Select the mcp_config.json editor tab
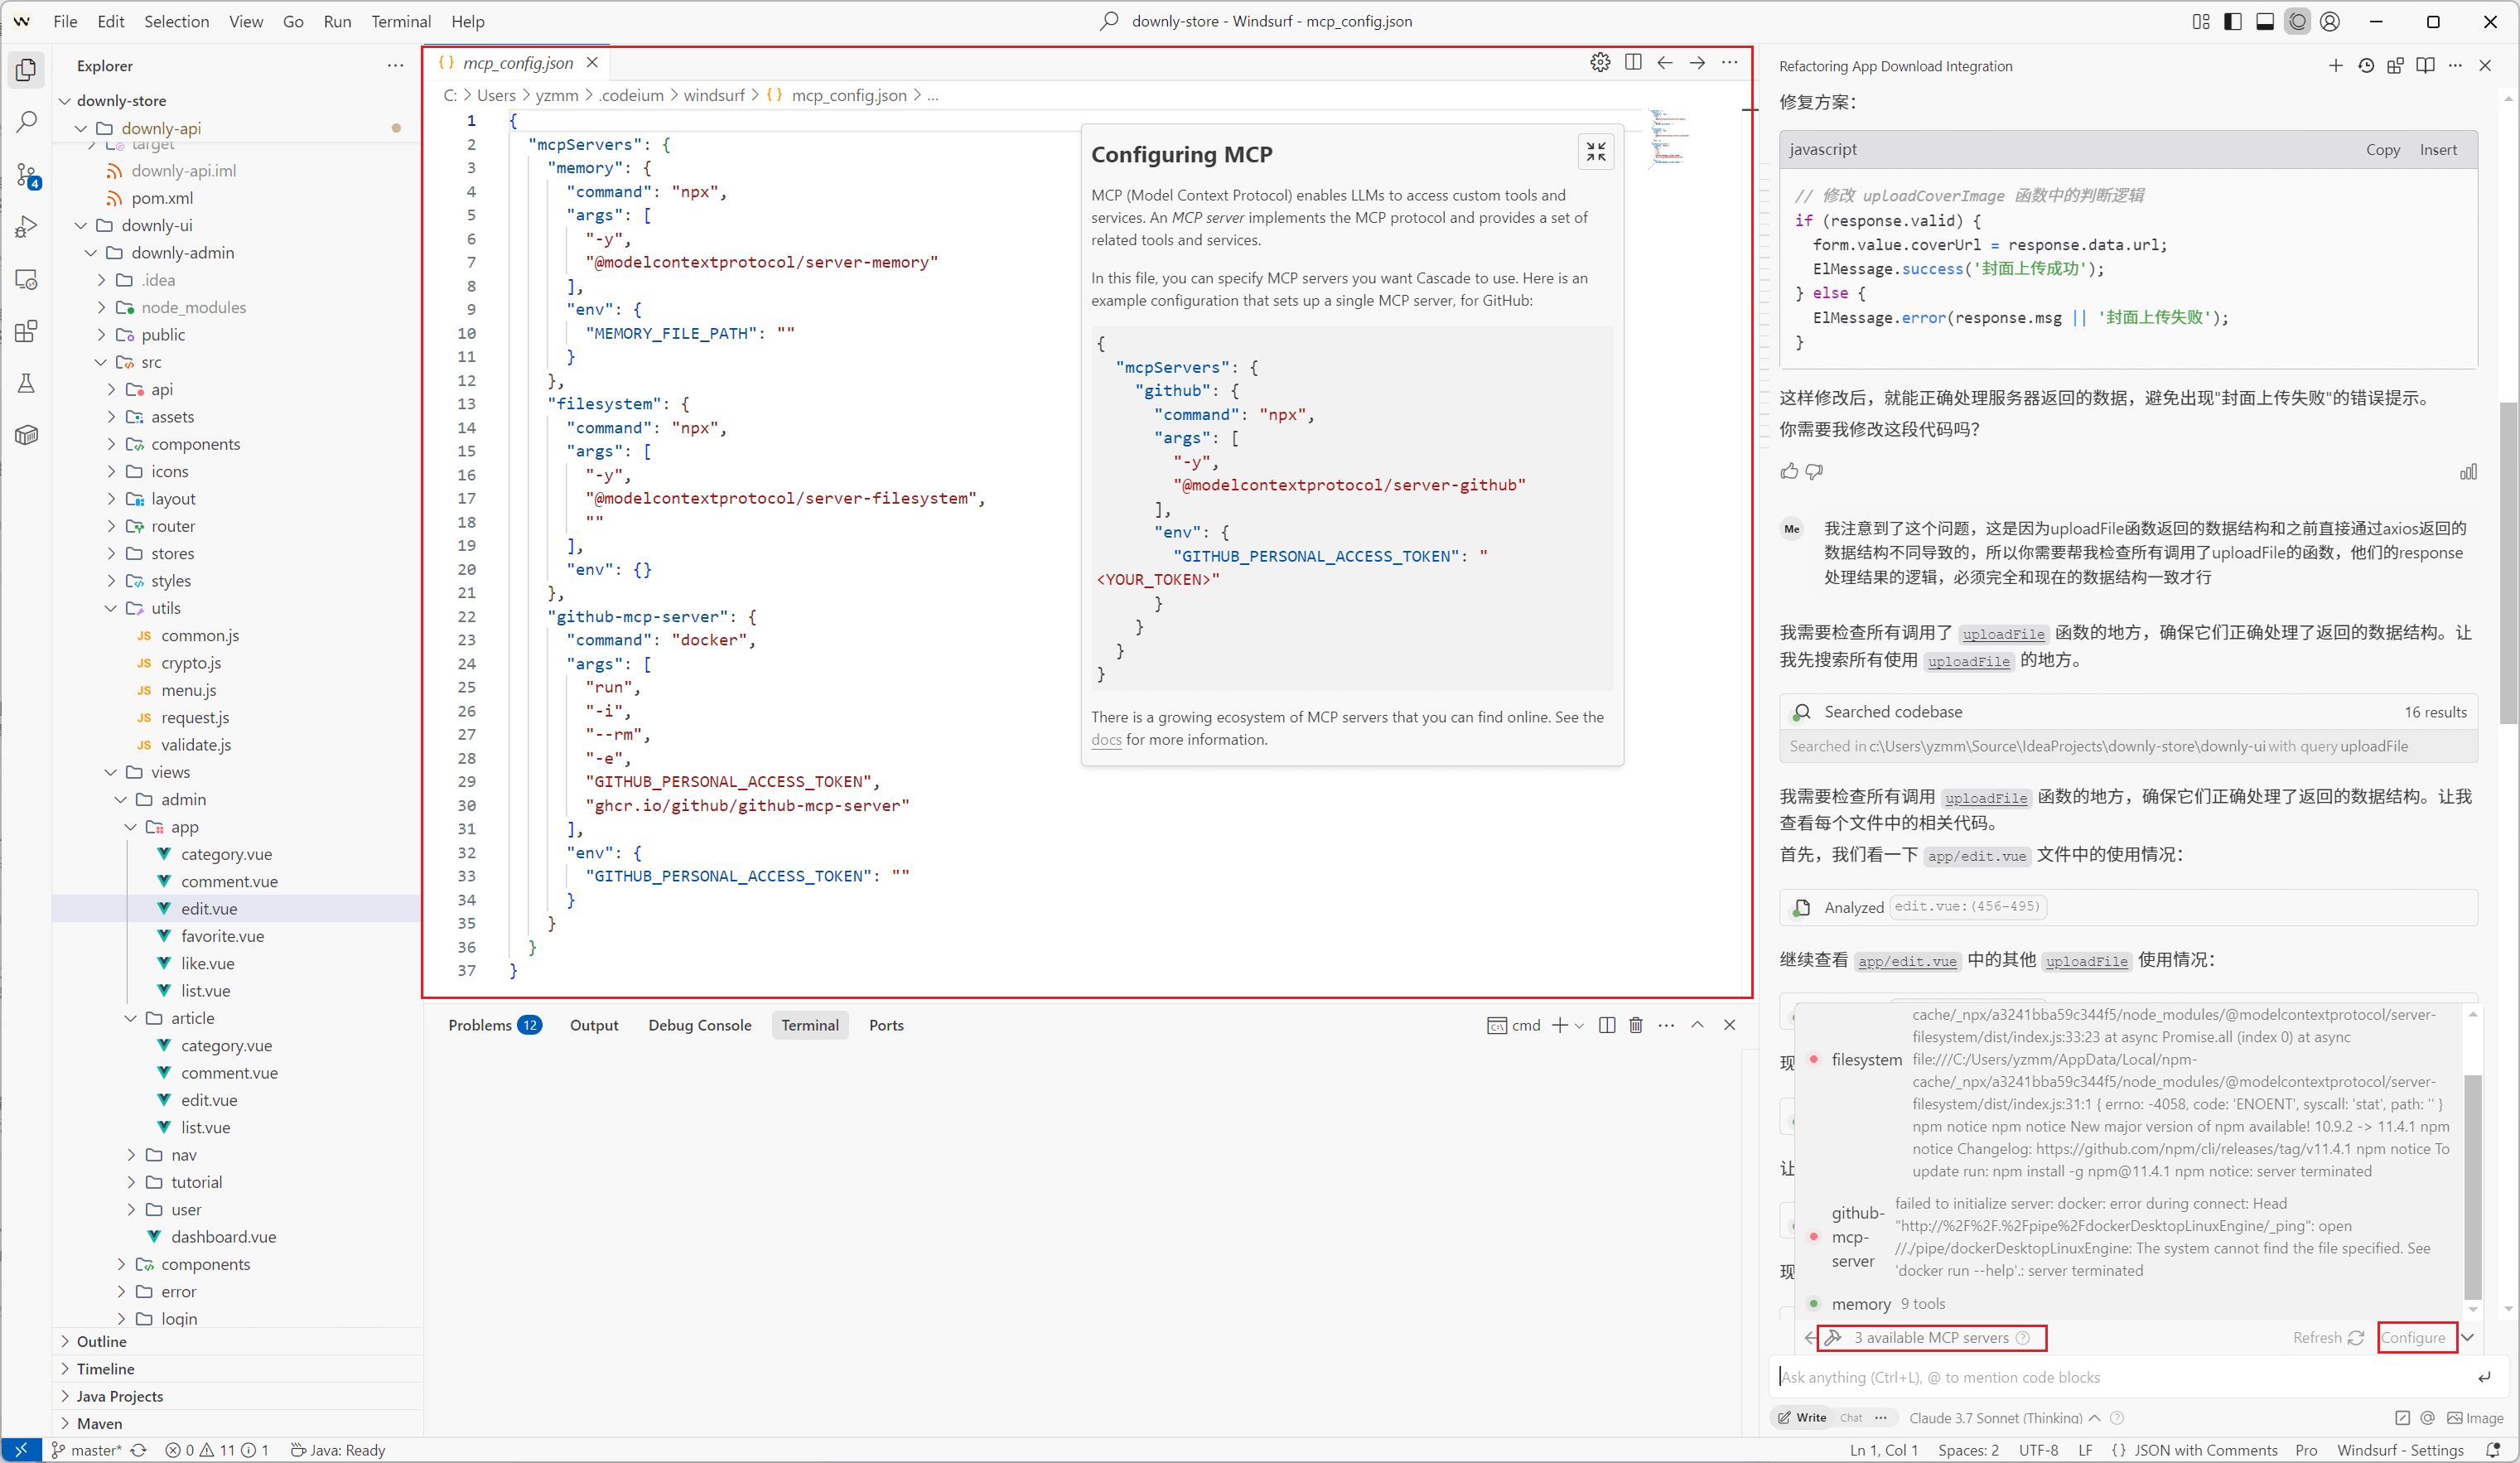Image resolution: width=2520 pixels, height=1463 pixels. (517, 62)
